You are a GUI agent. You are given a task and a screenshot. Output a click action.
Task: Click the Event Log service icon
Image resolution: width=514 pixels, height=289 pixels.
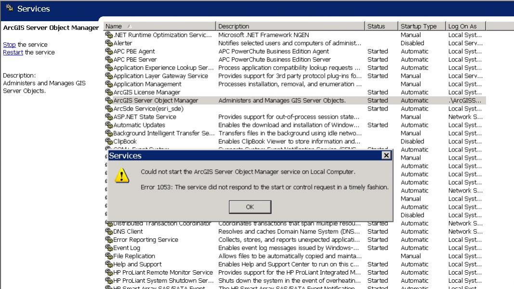coord(109,248)
